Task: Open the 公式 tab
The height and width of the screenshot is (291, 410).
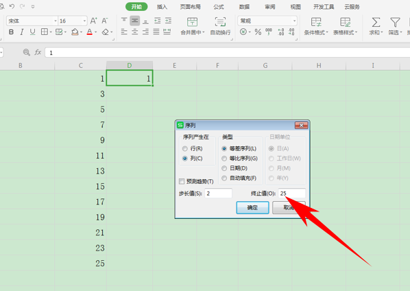Action: pyautogui.click(x=219, y=7)
